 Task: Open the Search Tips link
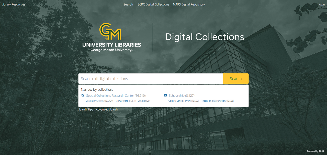tap(86, 110)
